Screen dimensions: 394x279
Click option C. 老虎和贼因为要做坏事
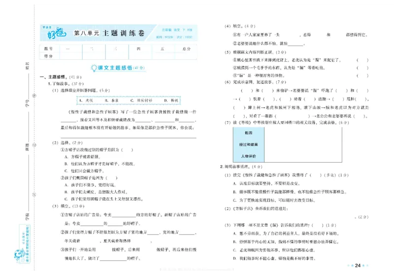pos(274,250)
